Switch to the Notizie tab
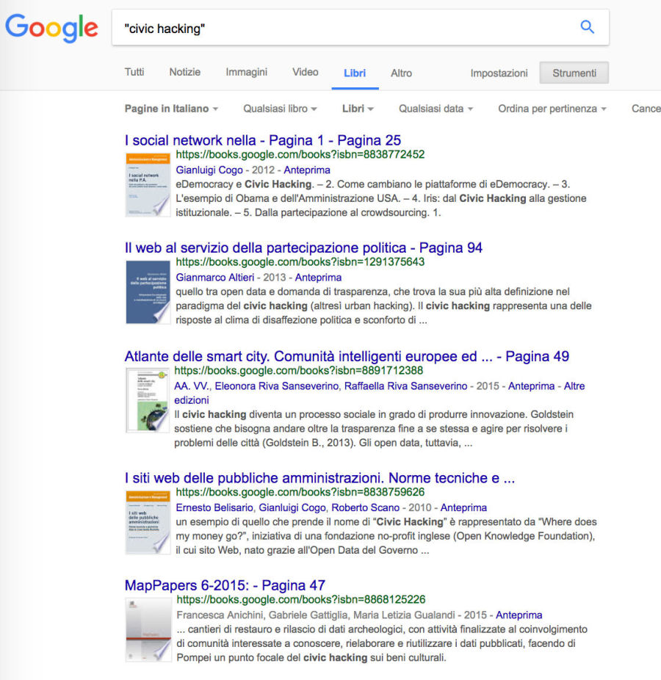Screen dimensions: 661x680 point(185,72)
